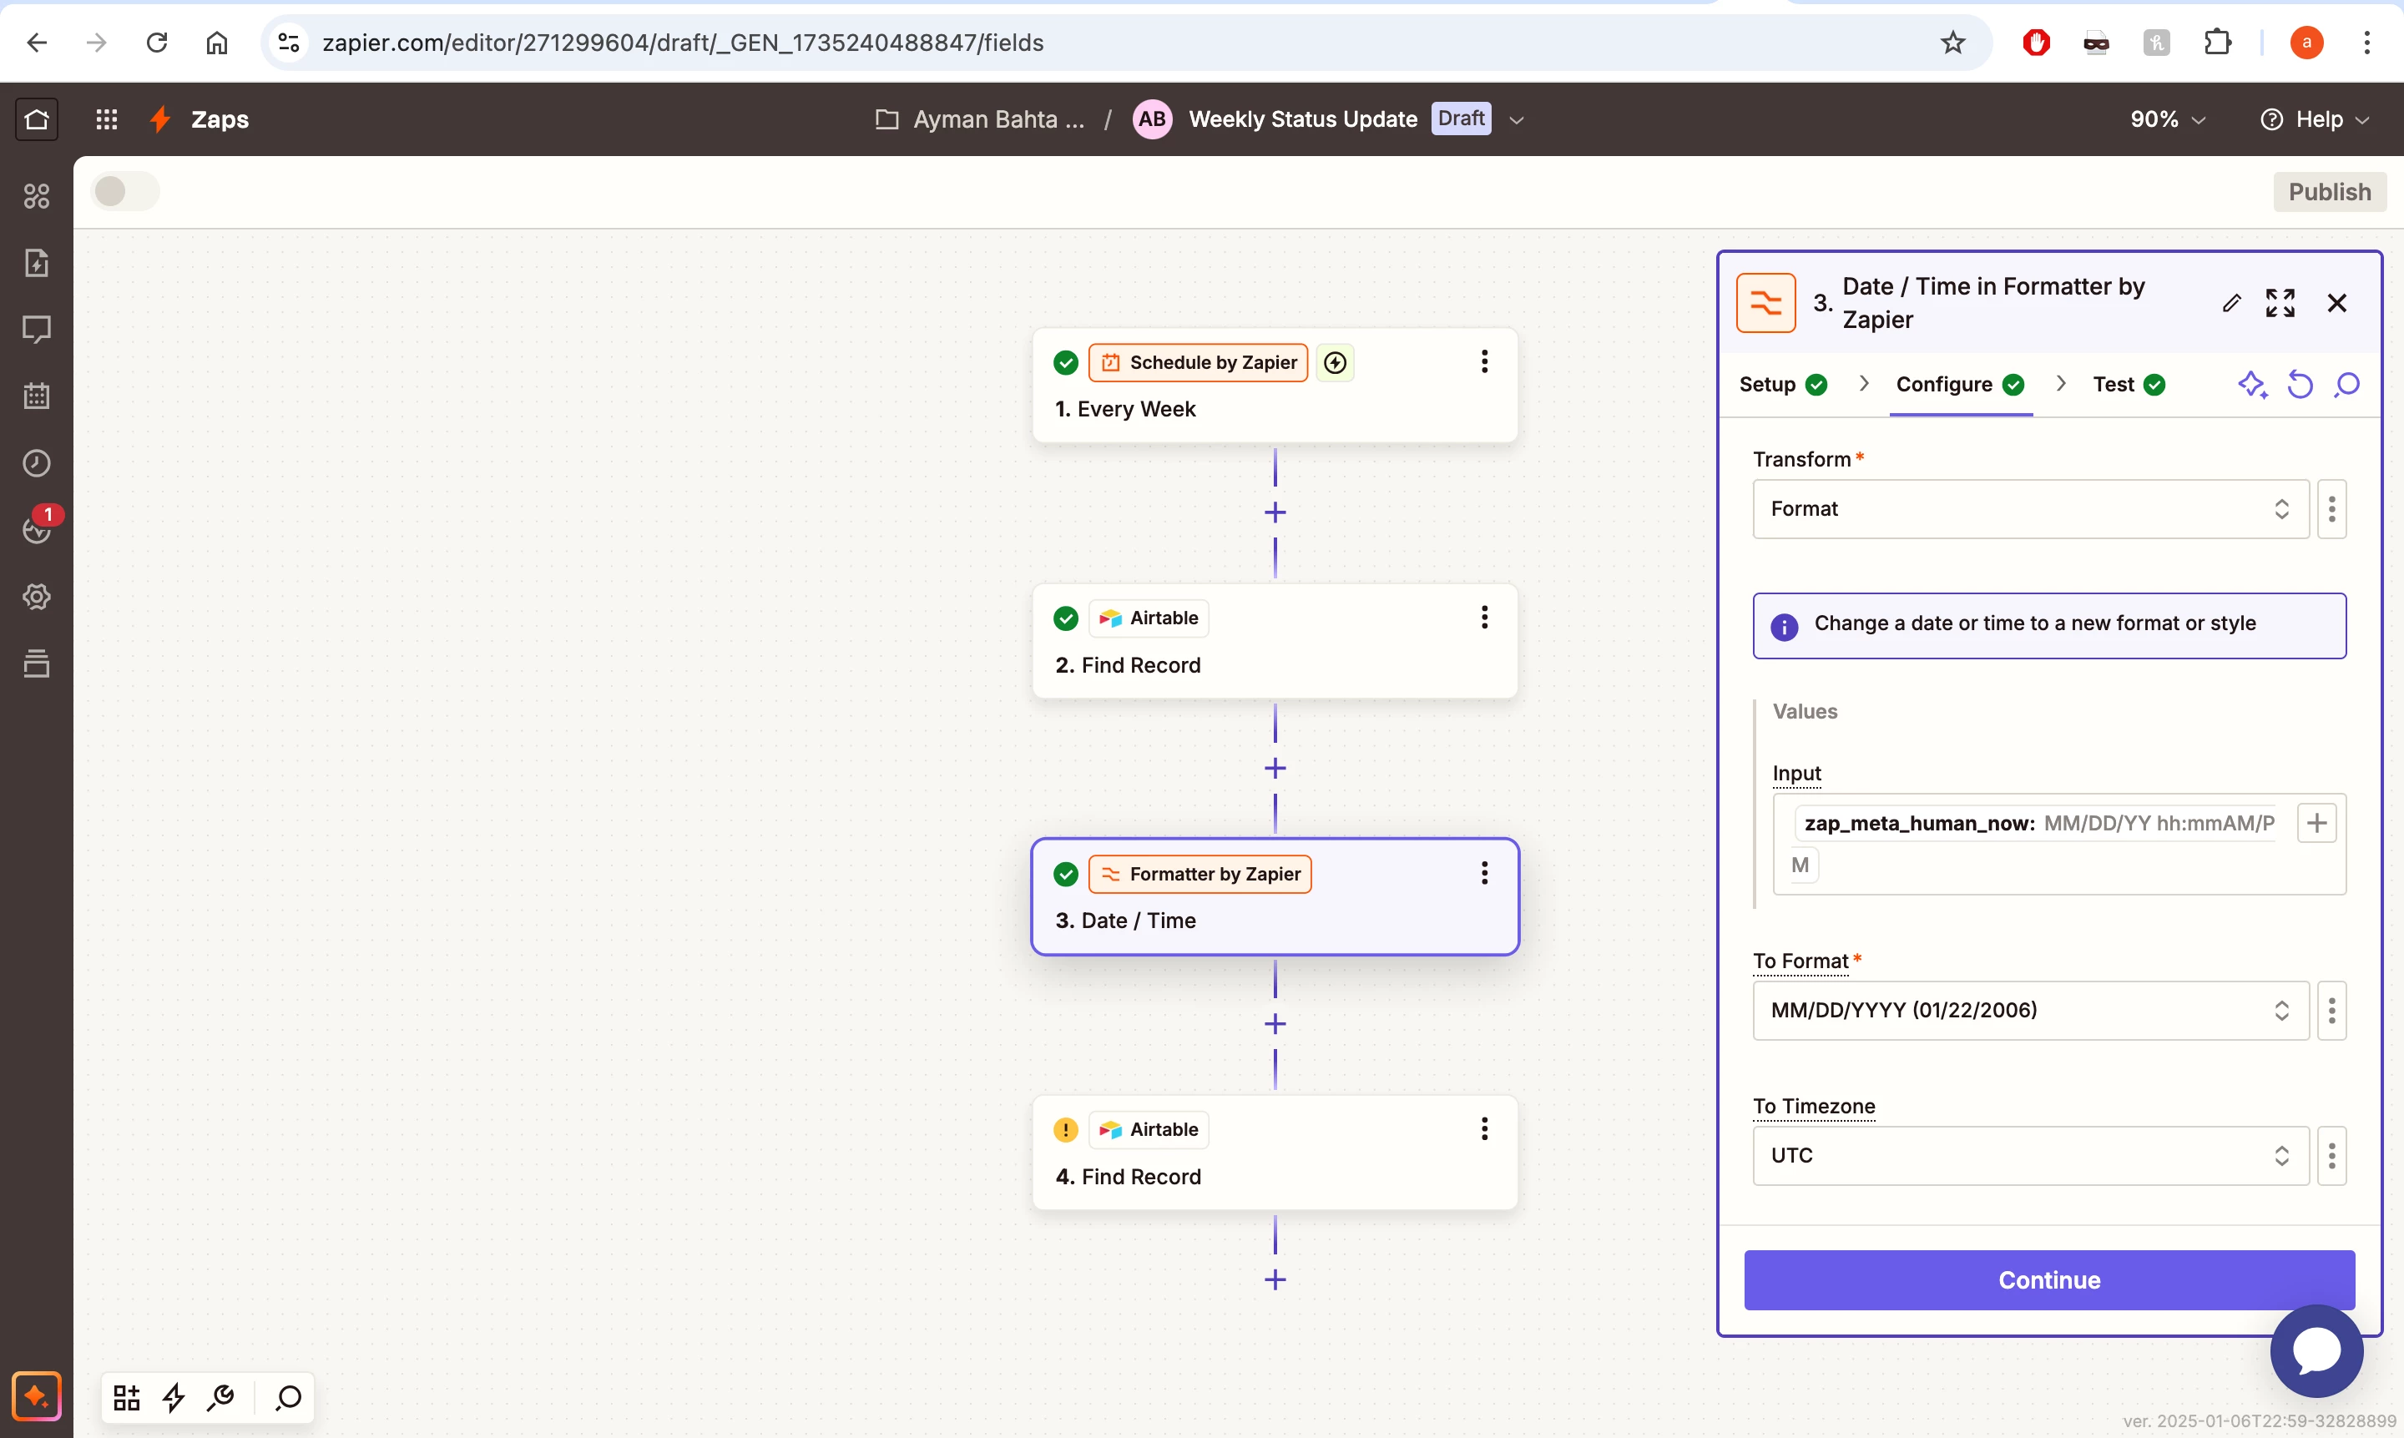
Task: Open the canvas search magnifier at bottom left
Action: 289,1397
